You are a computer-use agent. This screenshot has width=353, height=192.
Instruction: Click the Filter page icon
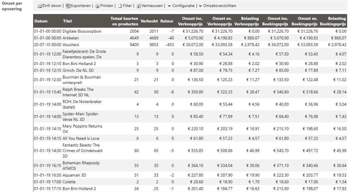tap(120, 6)
